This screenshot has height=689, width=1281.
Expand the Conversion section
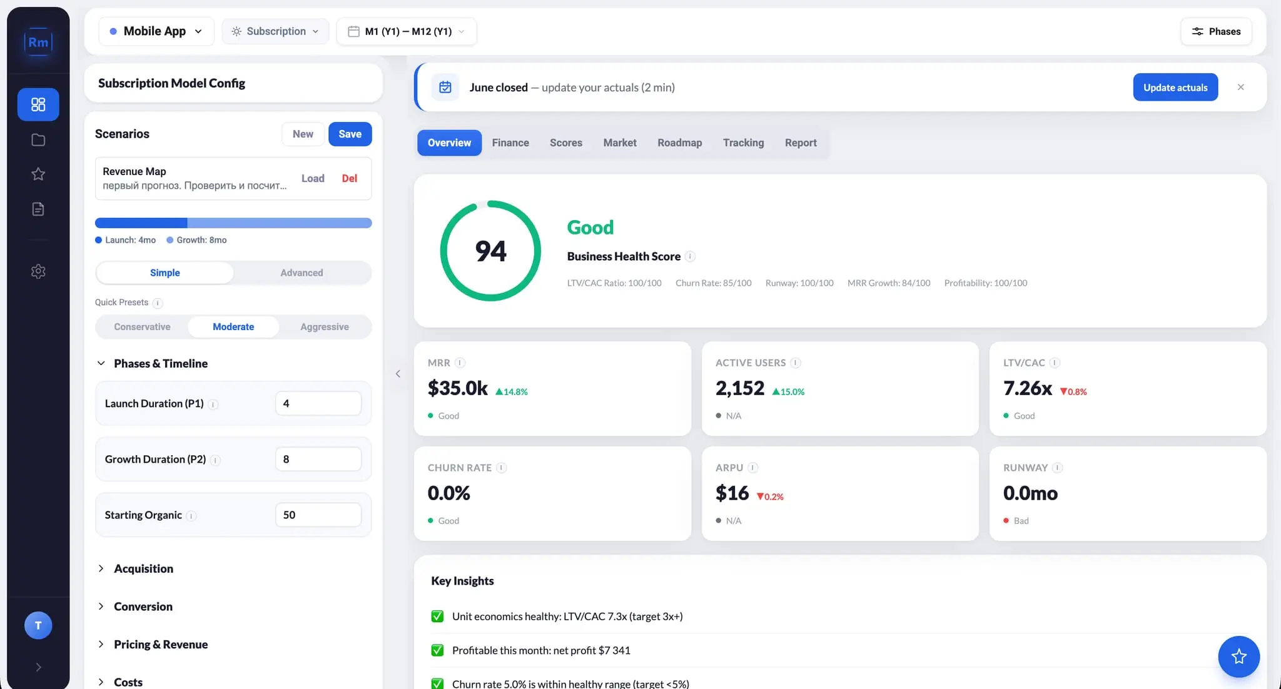(136, 606)
